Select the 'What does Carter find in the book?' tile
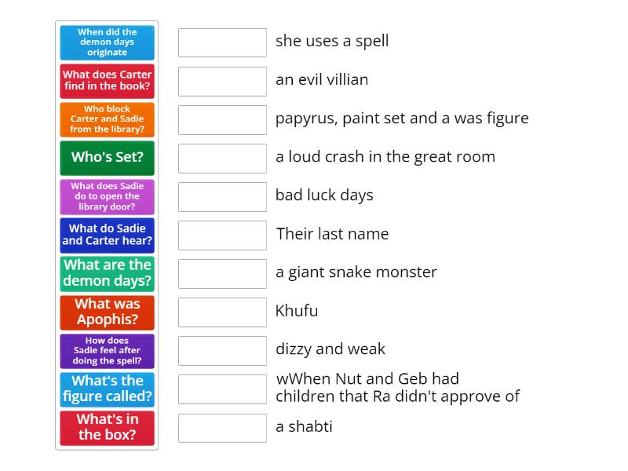Image resolution: width=628 pixels, height=471 pixels. point(107,81)
